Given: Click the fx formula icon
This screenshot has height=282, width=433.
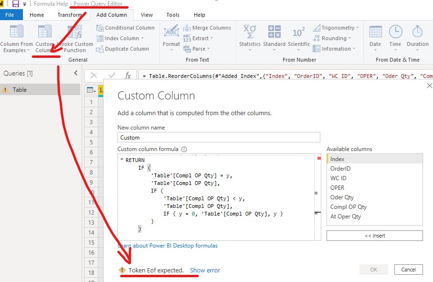Looking at the screenshot, I should point(128,76).
